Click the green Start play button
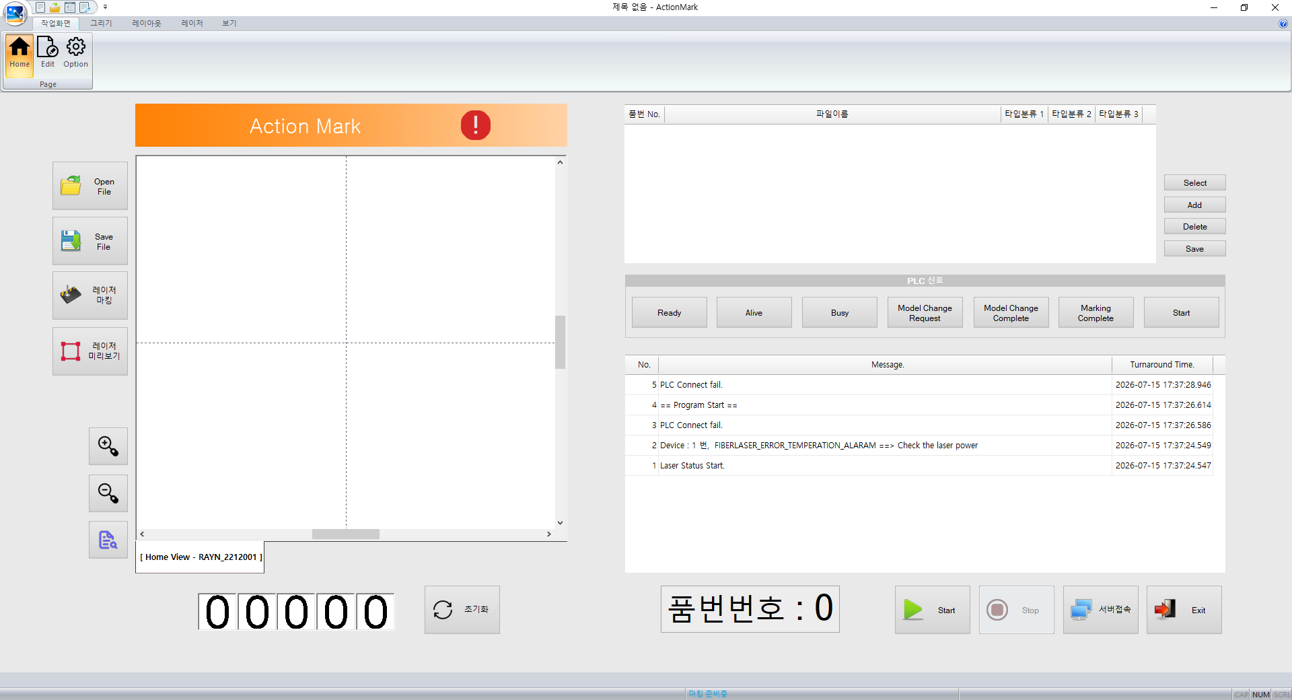1292x700 pixels. [x=933, y=610]
